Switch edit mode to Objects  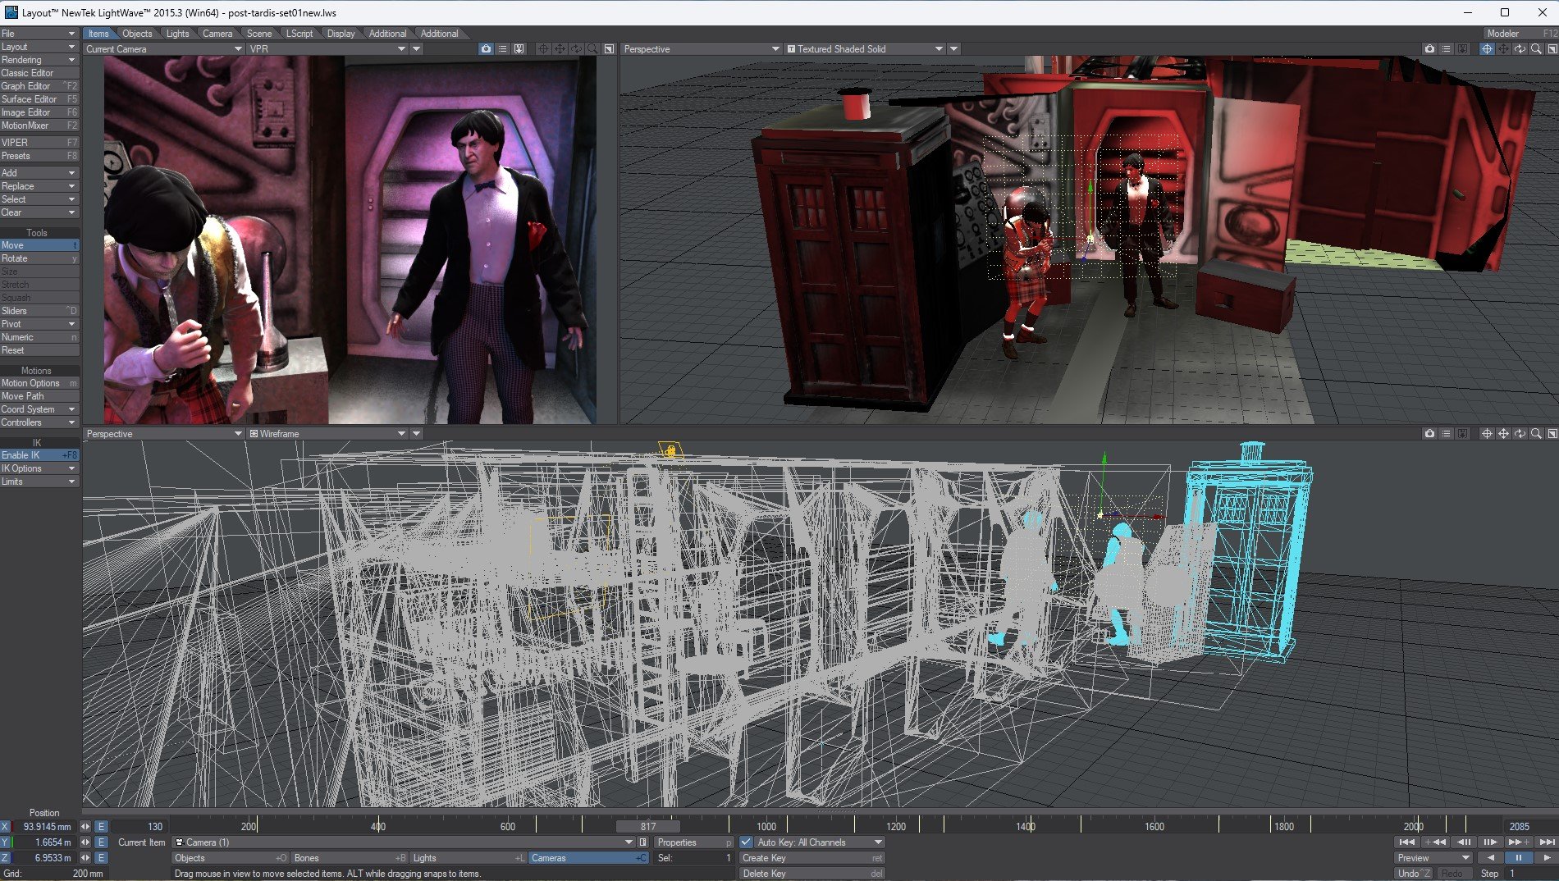[231, 858]
